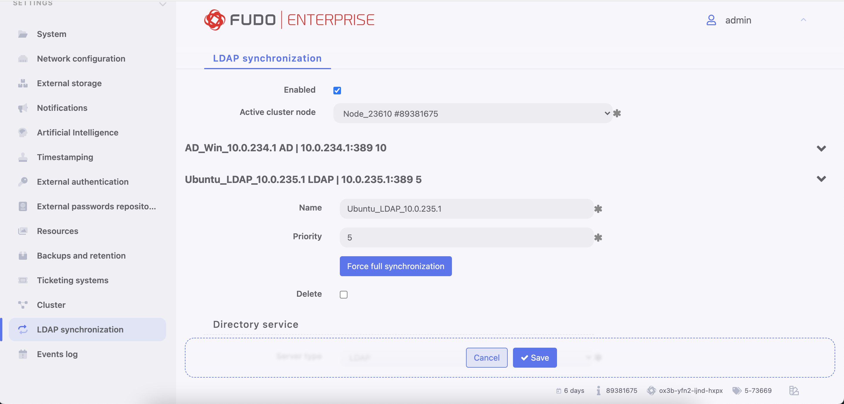The width and height of the screenshot is (844, 404).
Task: Click the External authentication key icon
Action: pyautogui.click(x=23, y=182)
